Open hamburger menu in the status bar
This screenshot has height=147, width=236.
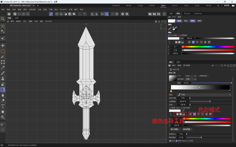[2, 145]
